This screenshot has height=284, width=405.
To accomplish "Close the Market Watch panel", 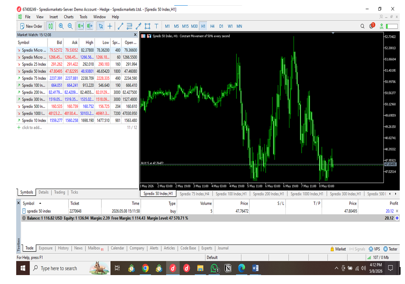I will (x=135, y=34).
